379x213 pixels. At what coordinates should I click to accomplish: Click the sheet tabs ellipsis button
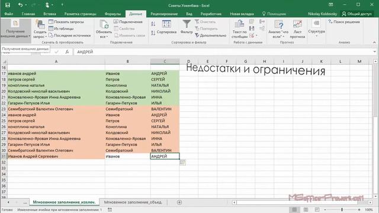click(x=25, y=202)
